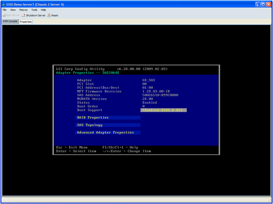Select the RAID Properties entry
The width and height of the screenshot is (273, 204).
108,118
